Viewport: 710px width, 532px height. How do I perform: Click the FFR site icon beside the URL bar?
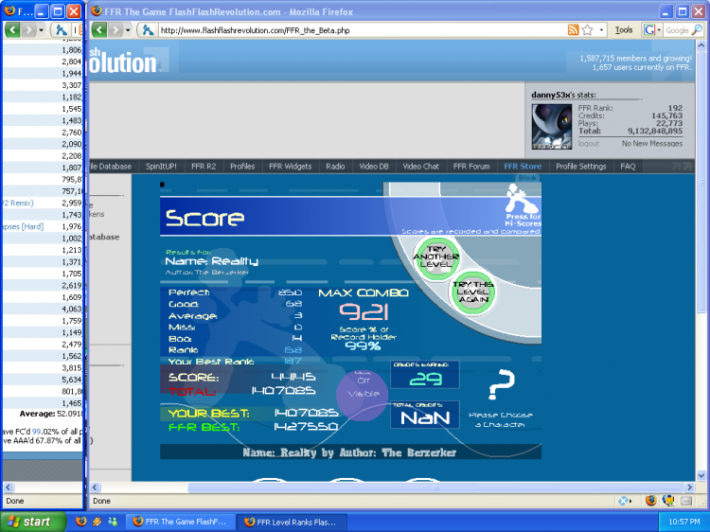coord(148,30)
